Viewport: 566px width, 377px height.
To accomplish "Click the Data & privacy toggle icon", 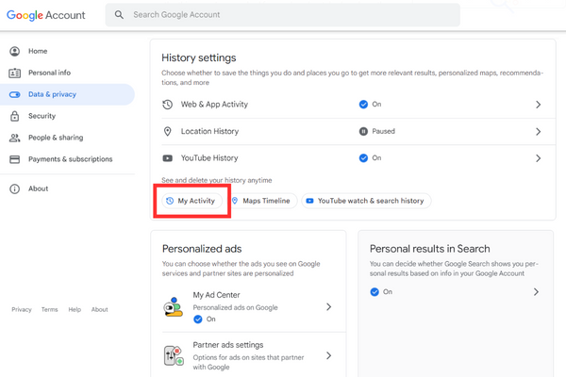I will pos(15,94).
